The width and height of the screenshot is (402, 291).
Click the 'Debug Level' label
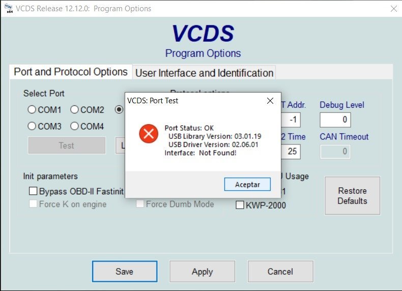pos(342,105)
